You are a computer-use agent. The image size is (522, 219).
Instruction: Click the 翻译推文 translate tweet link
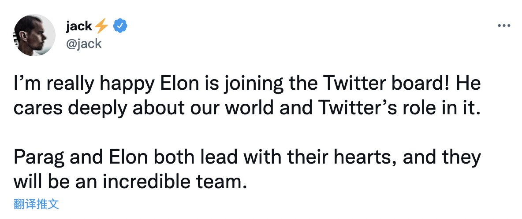[36, 204]
